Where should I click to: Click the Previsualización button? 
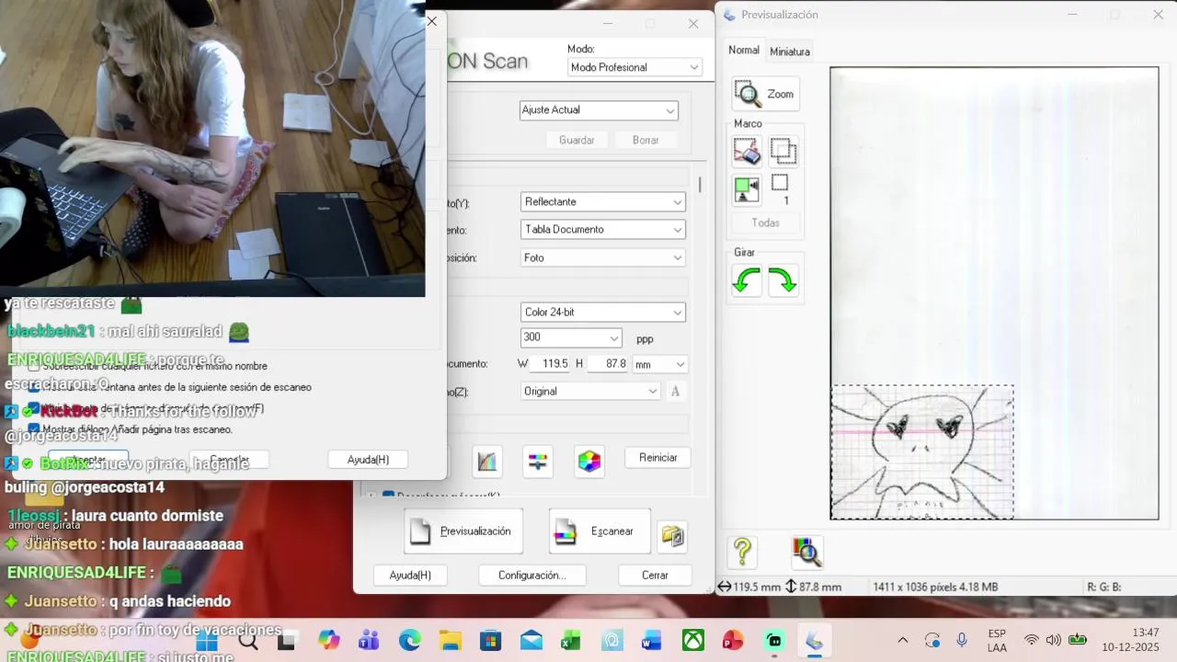463,531
